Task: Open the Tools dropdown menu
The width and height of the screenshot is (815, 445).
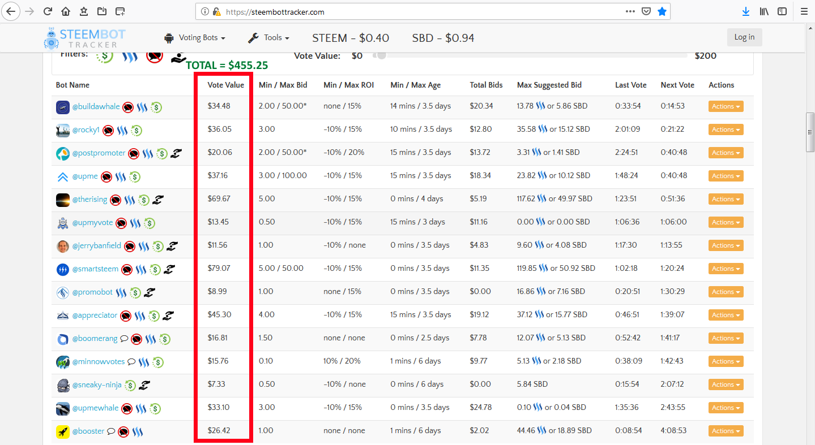Action: pyautogui.click(x=269, y=38)
